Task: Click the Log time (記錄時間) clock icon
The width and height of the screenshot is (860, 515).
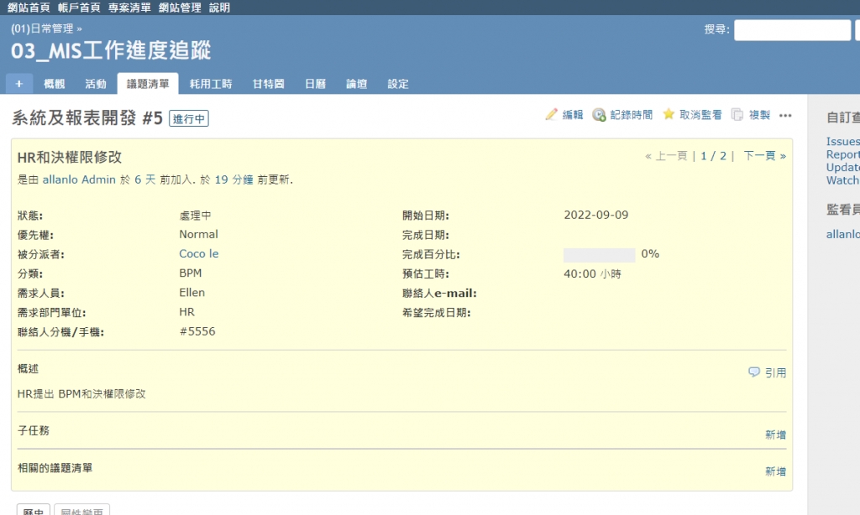Action: pyautogui.click(x=599, y=115)
